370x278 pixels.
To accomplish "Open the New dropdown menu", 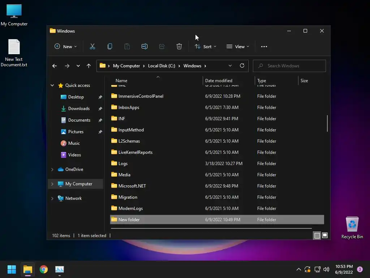I will point(66,47).
